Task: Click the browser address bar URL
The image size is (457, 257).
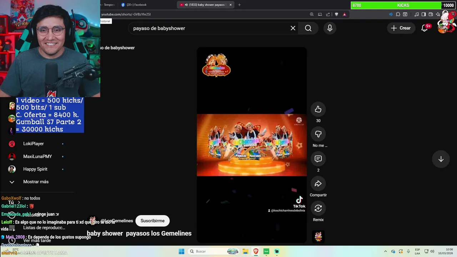Action: 126,14
